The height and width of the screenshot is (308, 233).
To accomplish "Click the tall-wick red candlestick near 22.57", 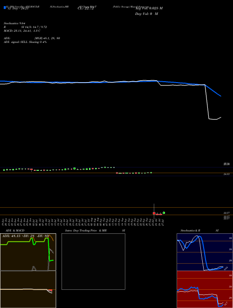I will click(x=154, y=212).
